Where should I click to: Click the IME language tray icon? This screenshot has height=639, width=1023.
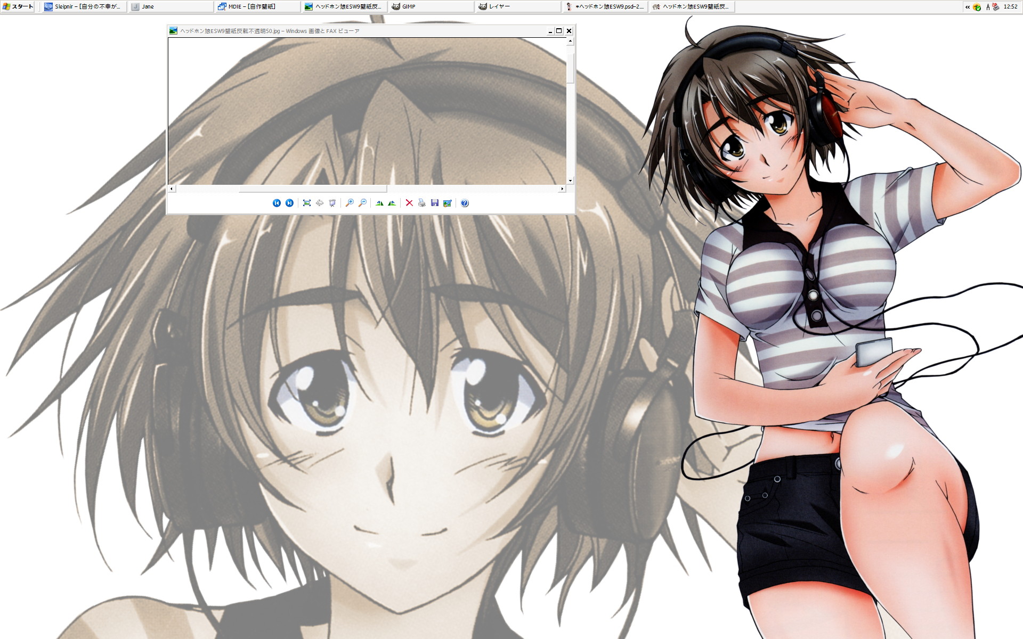988,7
